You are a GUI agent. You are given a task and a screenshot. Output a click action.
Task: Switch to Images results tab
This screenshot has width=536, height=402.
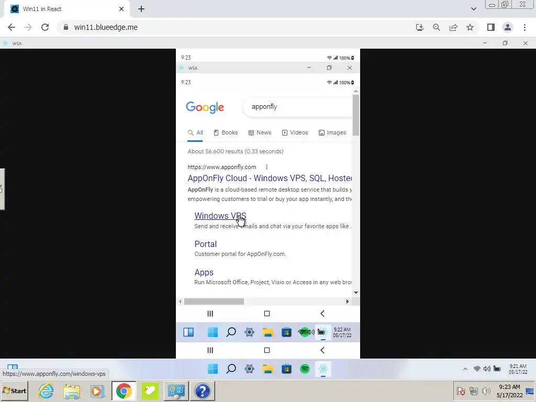click(x=332, y=132)
